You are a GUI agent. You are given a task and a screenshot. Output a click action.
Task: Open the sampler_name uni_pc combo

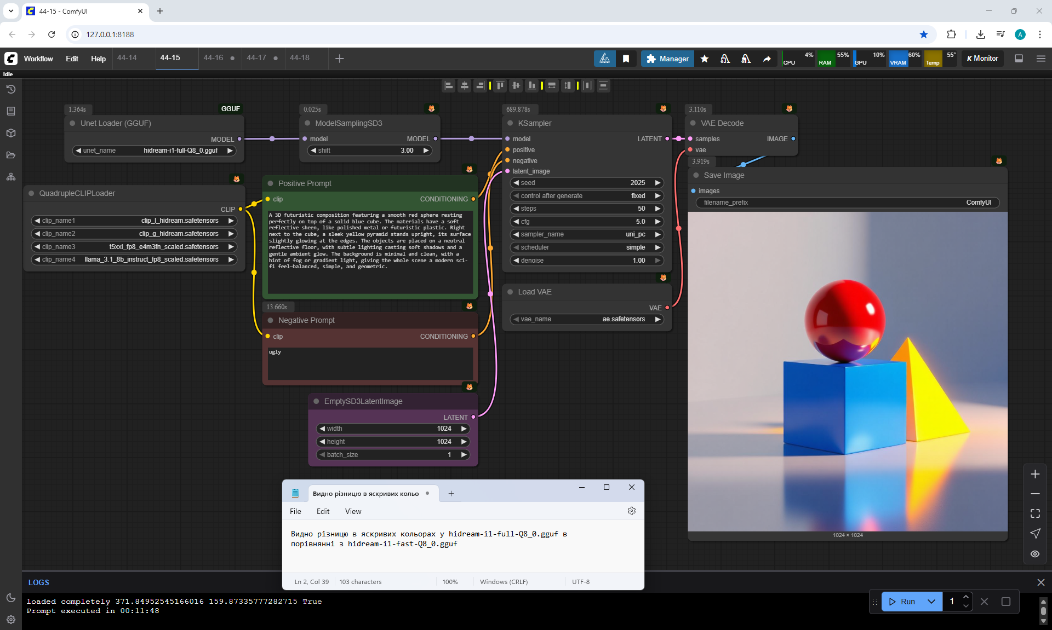pyautogui.click(x=586, y=234)
